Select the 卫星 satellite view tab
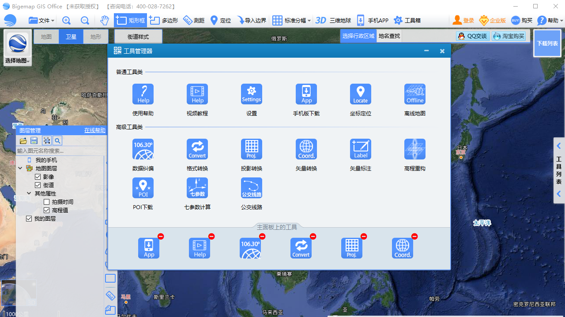This screenshot has height=317, width=565. (x=71, y=37)
